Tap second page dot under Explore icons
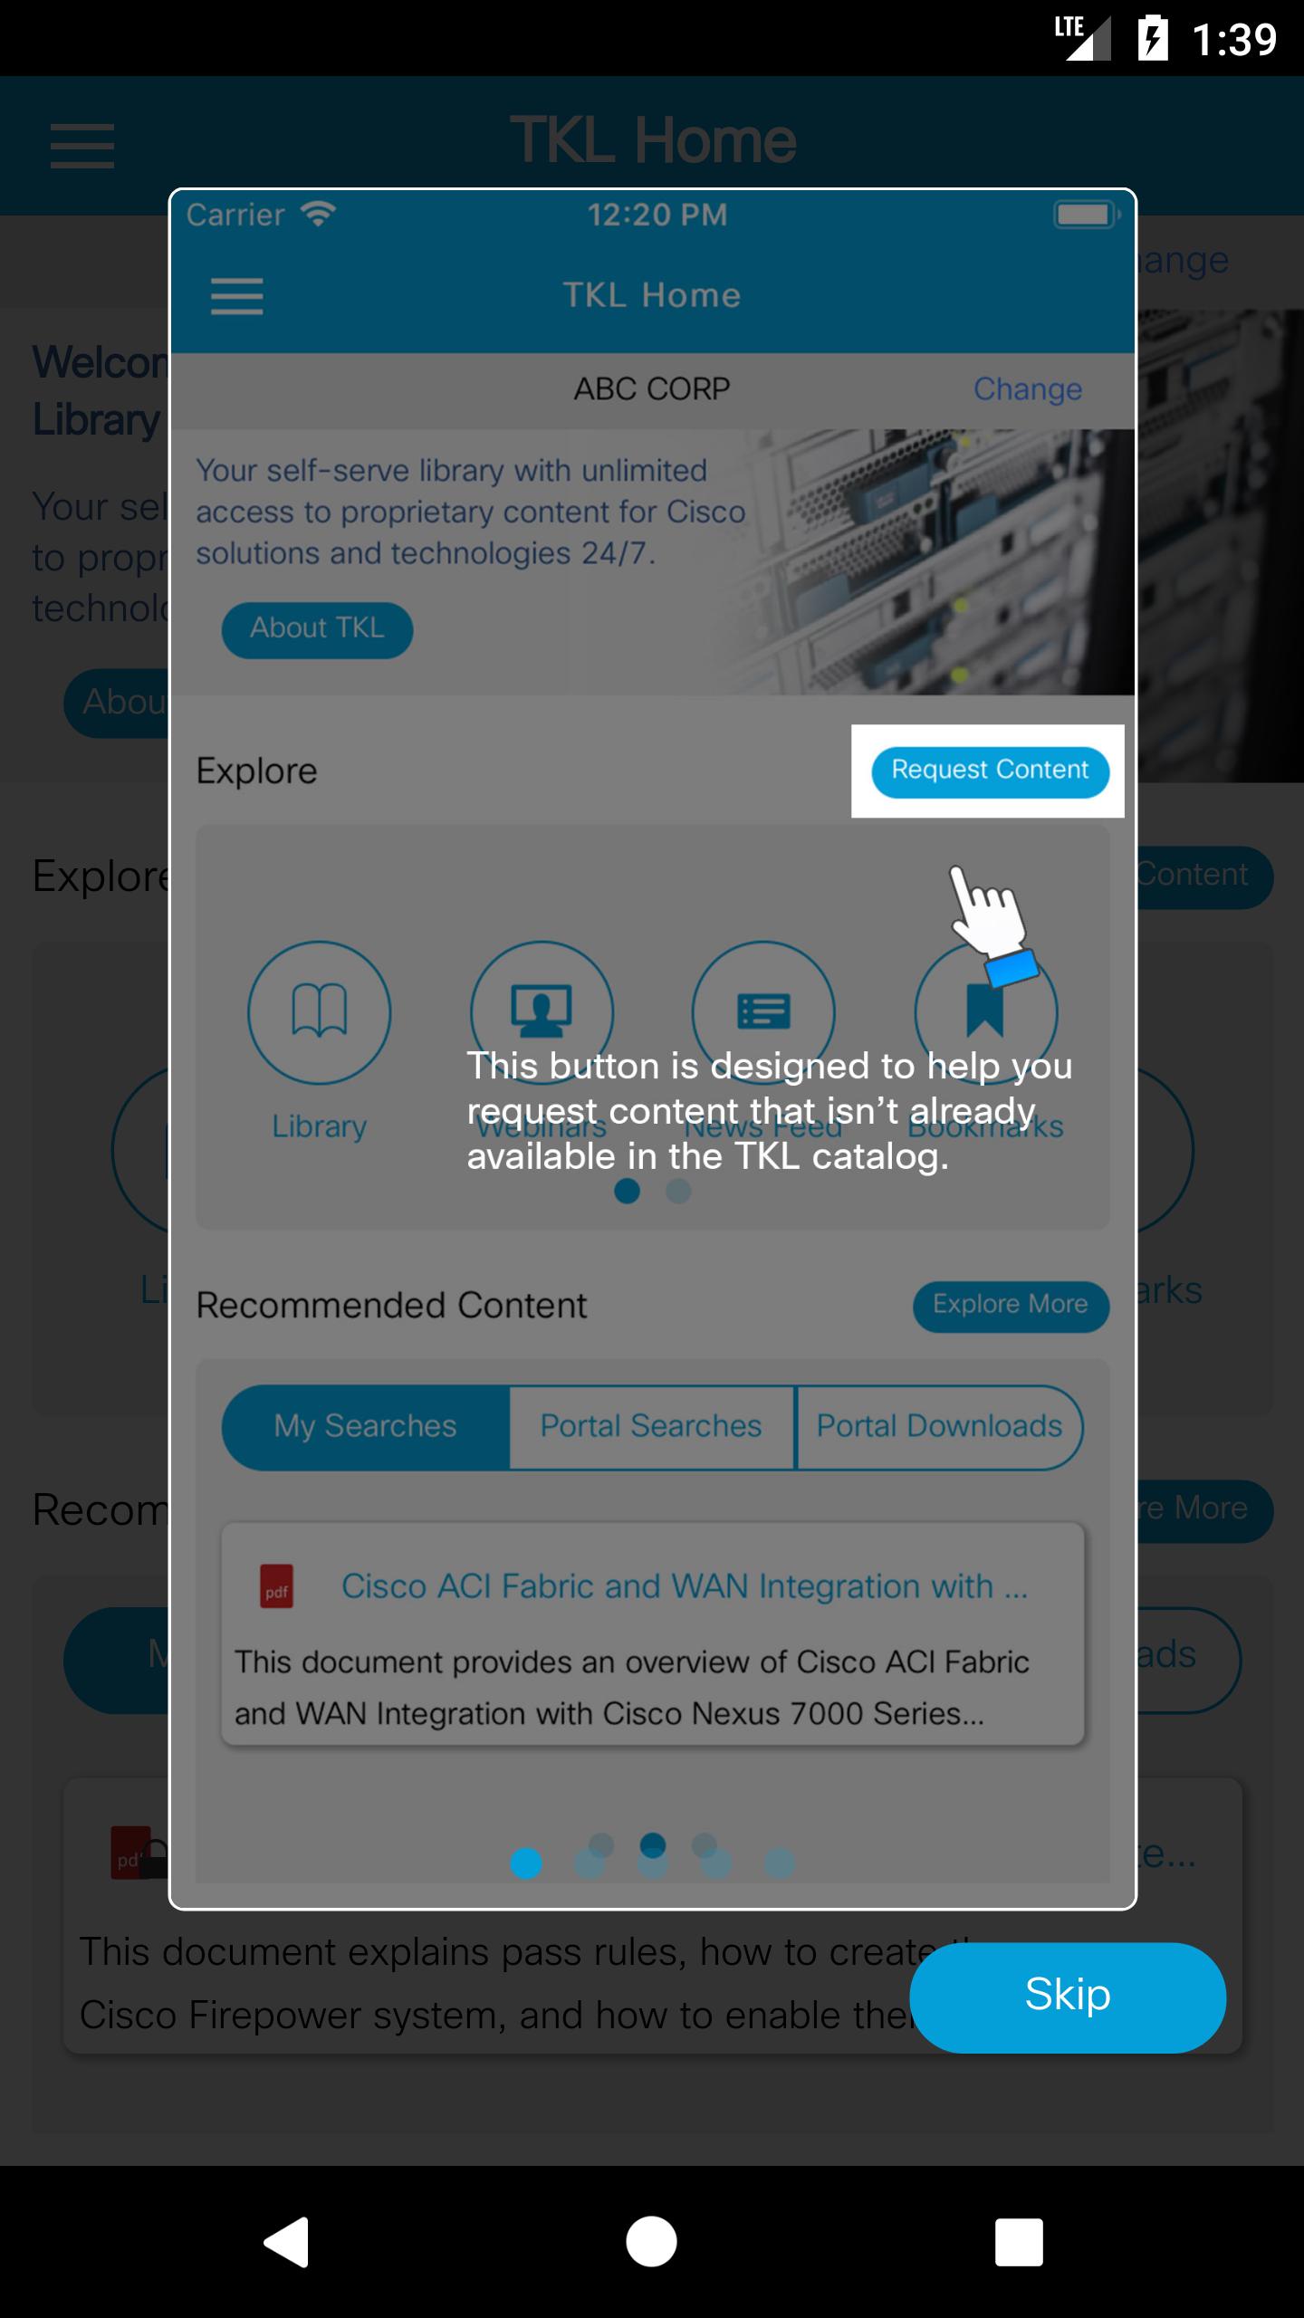Screen dimensions: 1304x2318 678,1191
